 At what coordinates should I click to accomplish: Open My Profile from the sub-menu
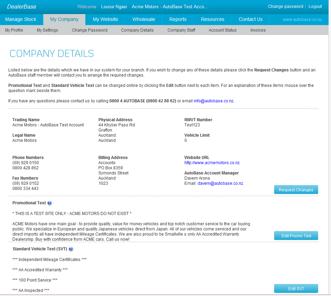14,30
